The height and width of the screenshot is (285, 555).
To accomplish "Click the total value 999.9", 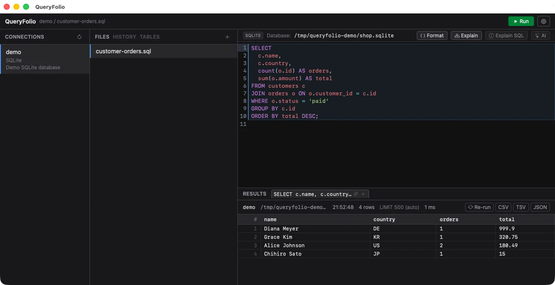I will tap(507, 229).
